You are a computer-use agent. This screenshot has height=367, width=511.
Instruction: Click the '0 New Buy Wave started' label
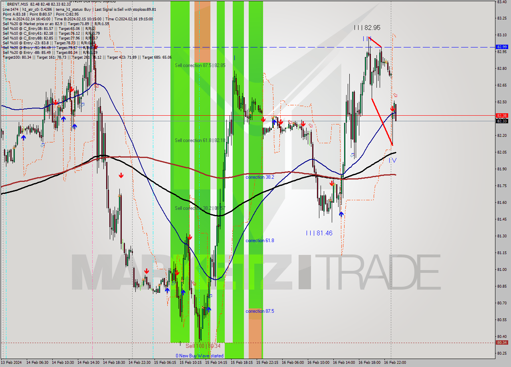point(200,356)
